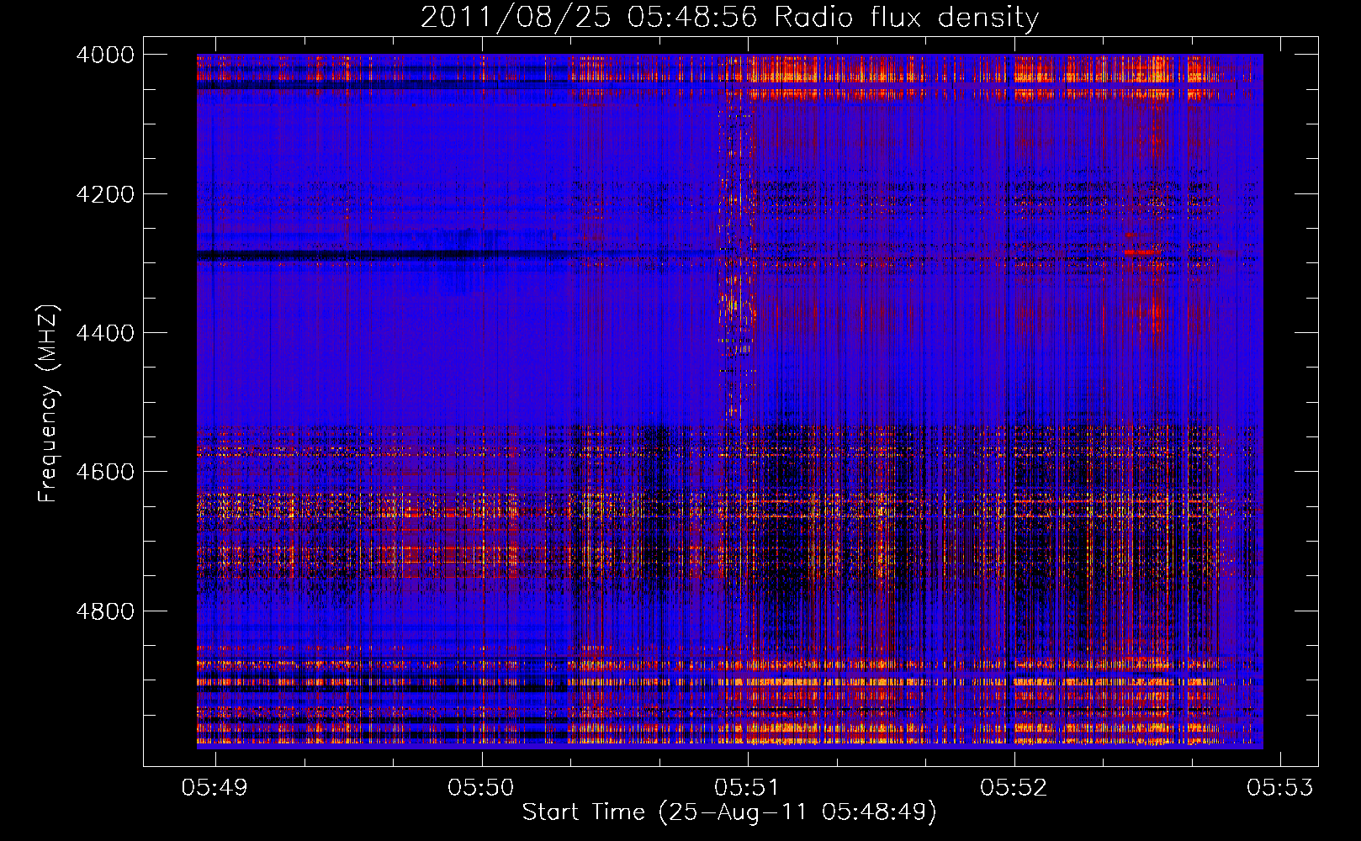Click the 05:50 time tick label
The height and width of the screenshot is (841, 1361).
pyautogui.click(x=482, y=787)
